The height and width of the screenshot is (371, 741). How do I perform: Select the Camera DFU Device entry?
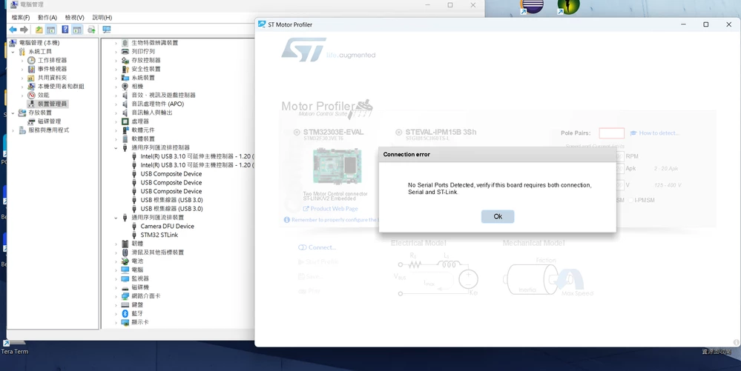[x=168, y=226]
